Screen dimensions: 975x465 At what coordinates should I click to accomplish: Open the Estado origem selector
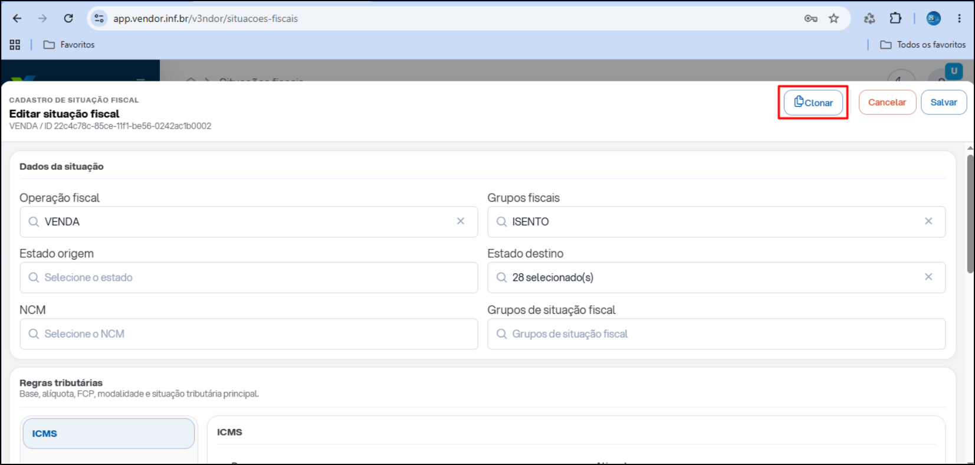click(248, 277)
